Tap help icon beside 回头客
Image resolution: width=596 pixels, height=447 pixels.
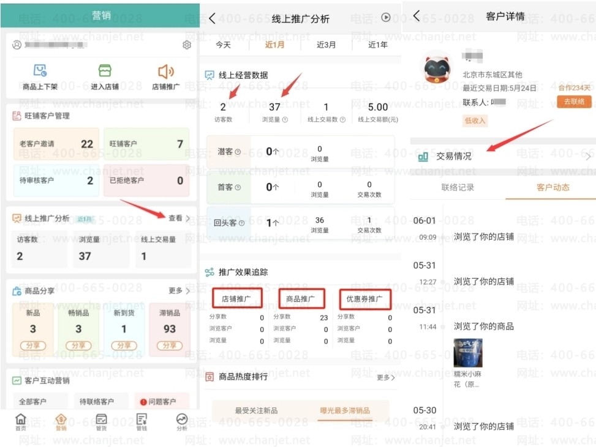(241, 223)
